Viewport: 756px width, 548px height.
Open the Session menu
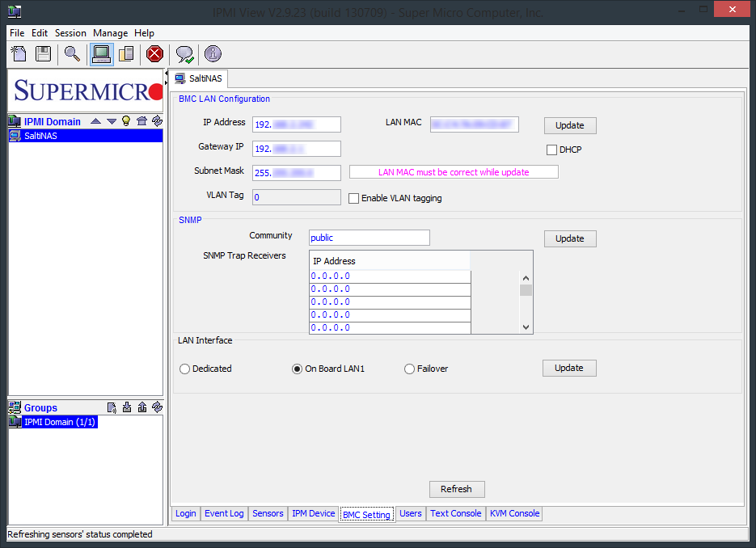(x=70, y=33)
